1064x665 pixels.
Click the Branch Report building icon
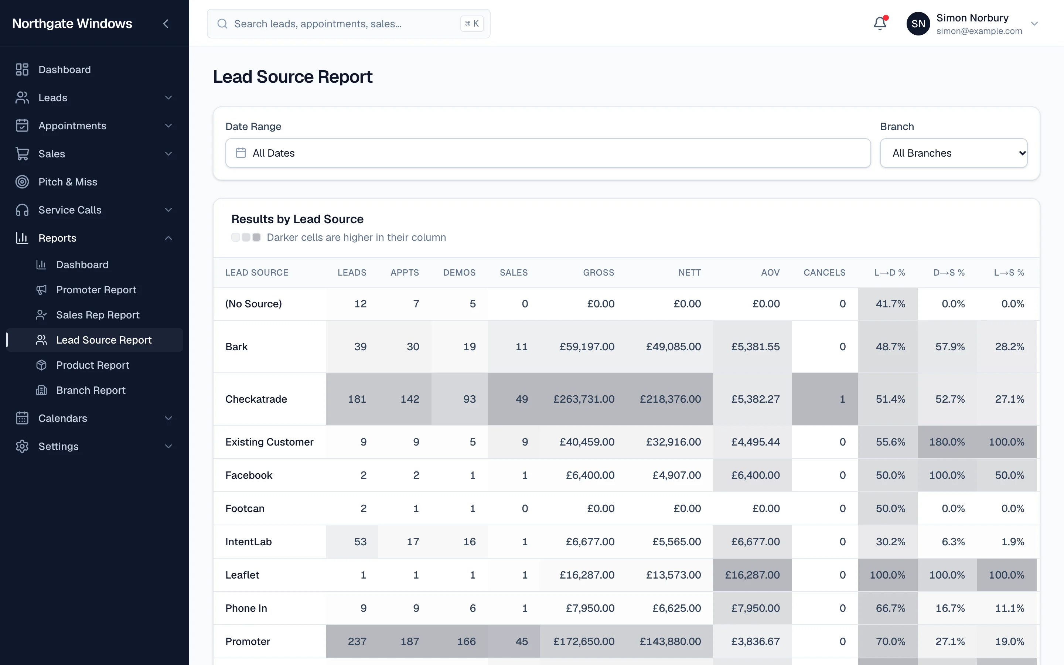41,390
